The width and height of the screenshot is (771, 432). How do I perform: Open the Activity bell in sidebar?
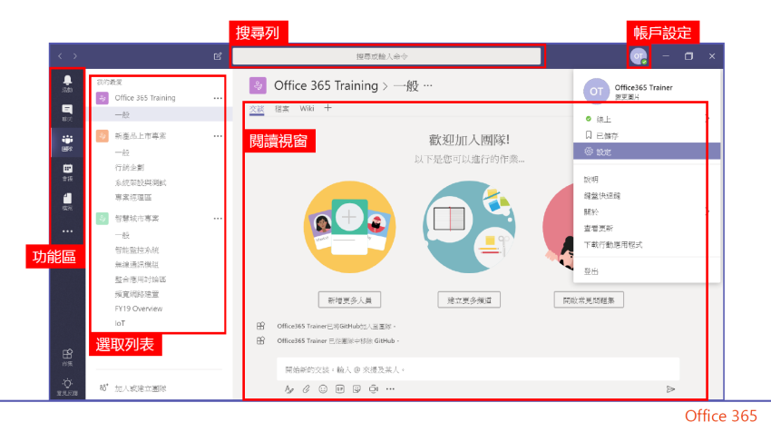tap(67, 83)
